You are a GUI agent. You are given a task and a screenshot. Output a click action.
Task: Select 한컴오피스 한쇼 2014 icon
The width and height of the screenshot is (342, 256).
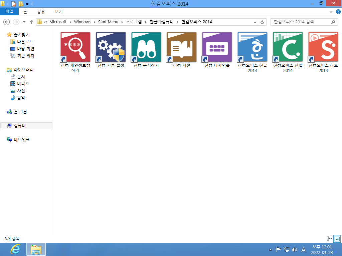click(x=323, y=47)
